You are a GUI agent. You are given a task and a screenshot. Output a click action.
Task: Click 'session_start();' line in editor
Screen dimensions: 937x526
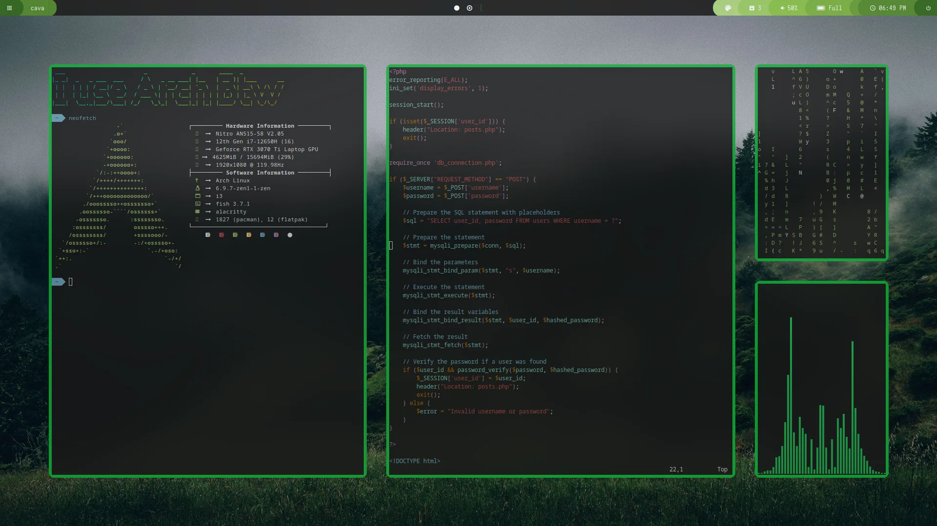point(416,105)
